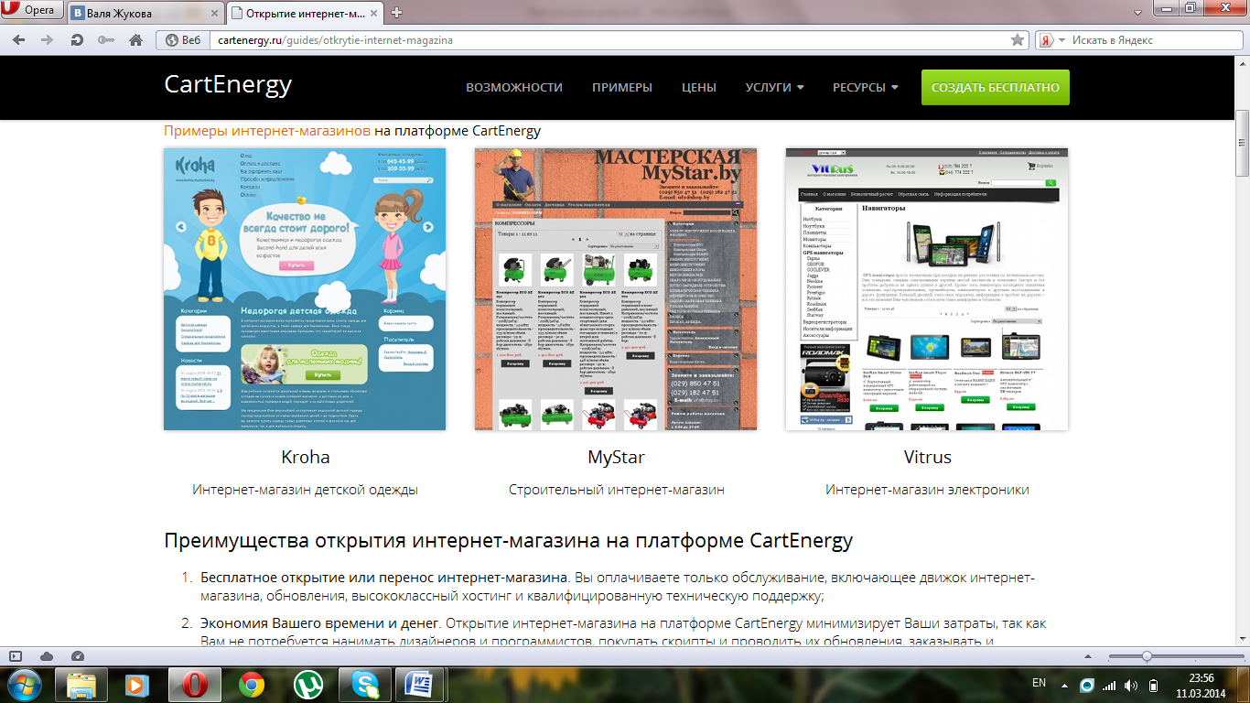Click the Бесплатное открытие или перенос text

click(x=384, y=578)
